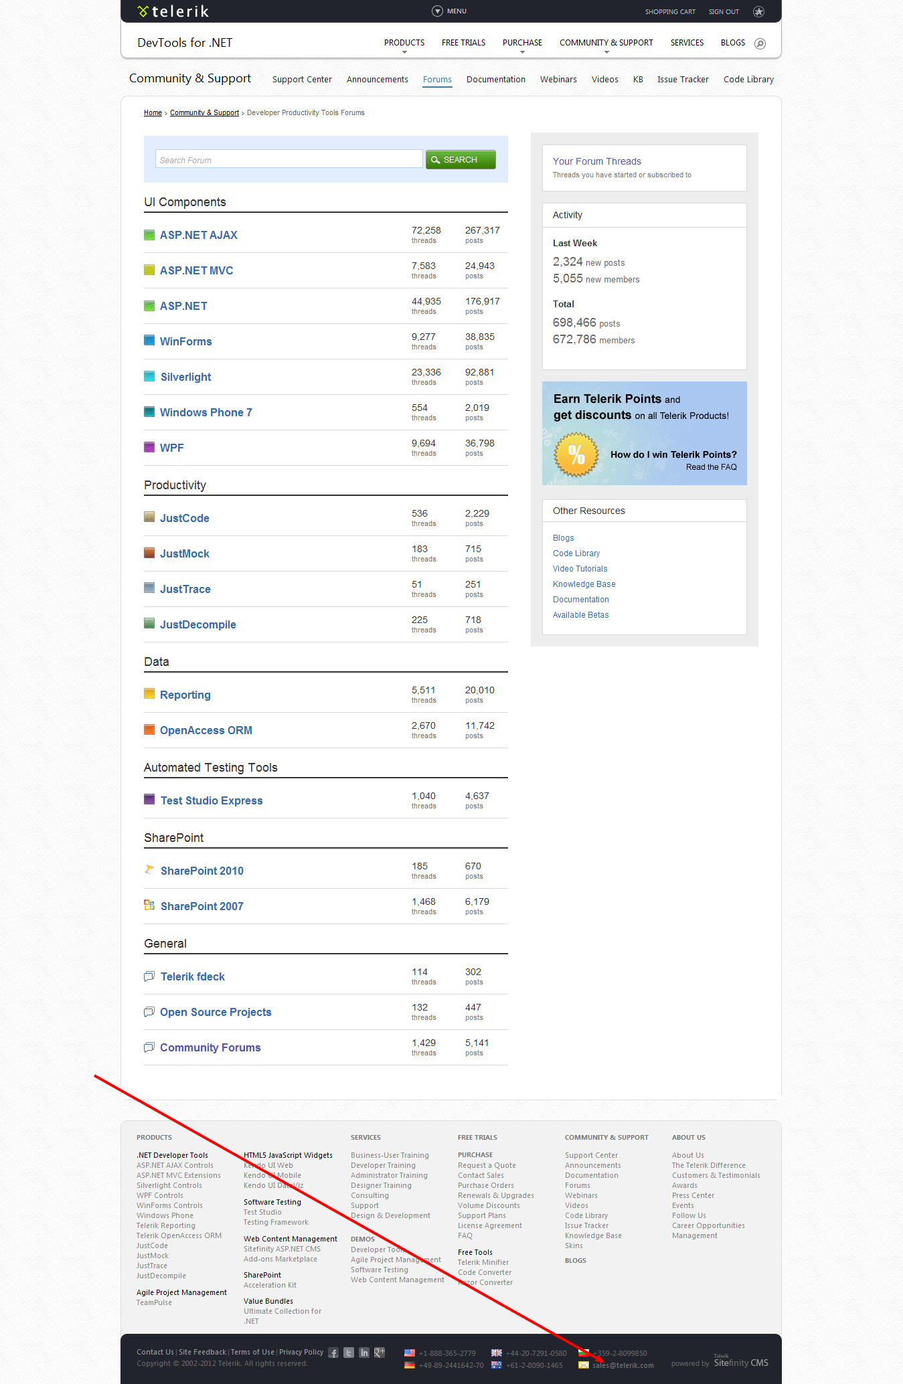Open the PURCHASE dropdown menu
Screen dimensions: 903x1384
522,44
